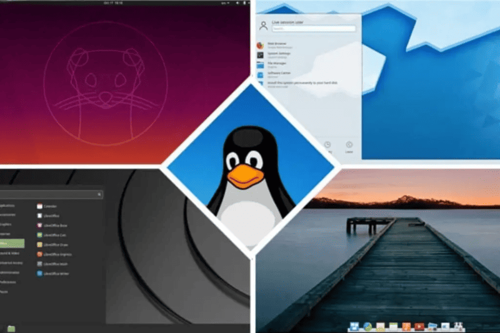Click the Leave icon in KDE launcher
The height and width of the screenshot is (333, 500).
point(349,146)
